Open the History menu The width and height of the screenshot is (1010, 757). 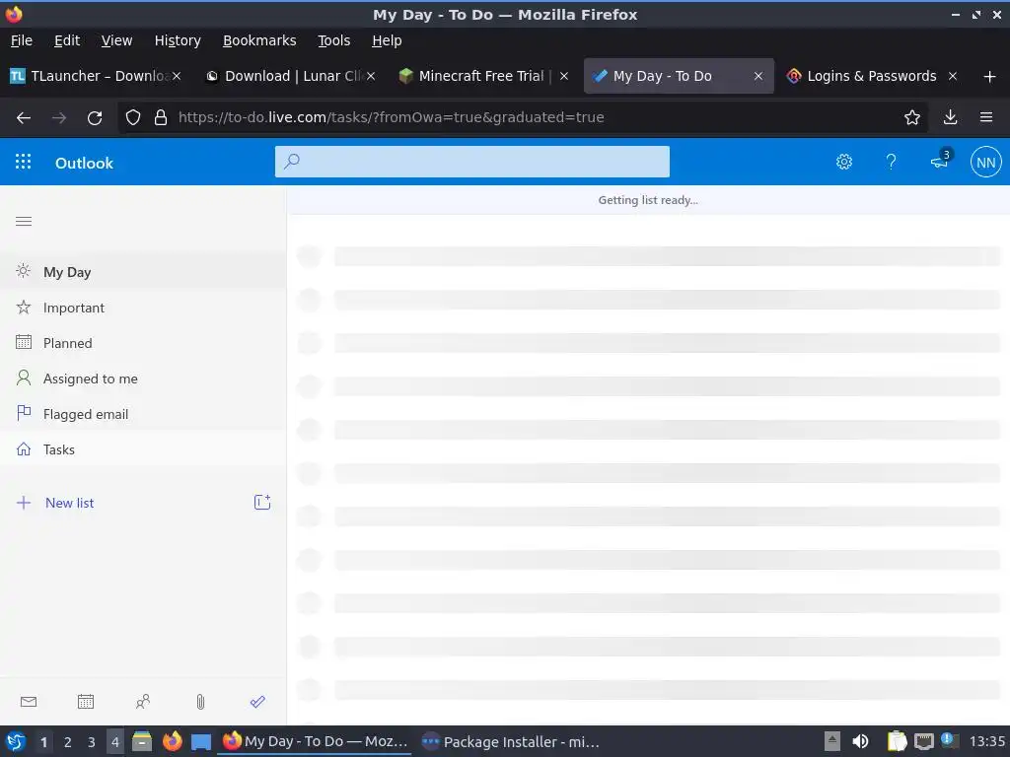pos(178,40)
